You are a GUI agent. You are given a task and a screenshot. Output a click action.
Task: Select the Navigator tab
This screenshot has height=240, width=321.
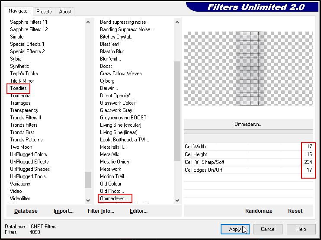[x=19, y=11]
